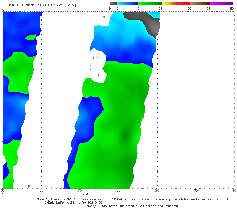Click the brown segment of the color scale
Image resolution: width=237 pixels, height=208 pixels.
[200, 4]
